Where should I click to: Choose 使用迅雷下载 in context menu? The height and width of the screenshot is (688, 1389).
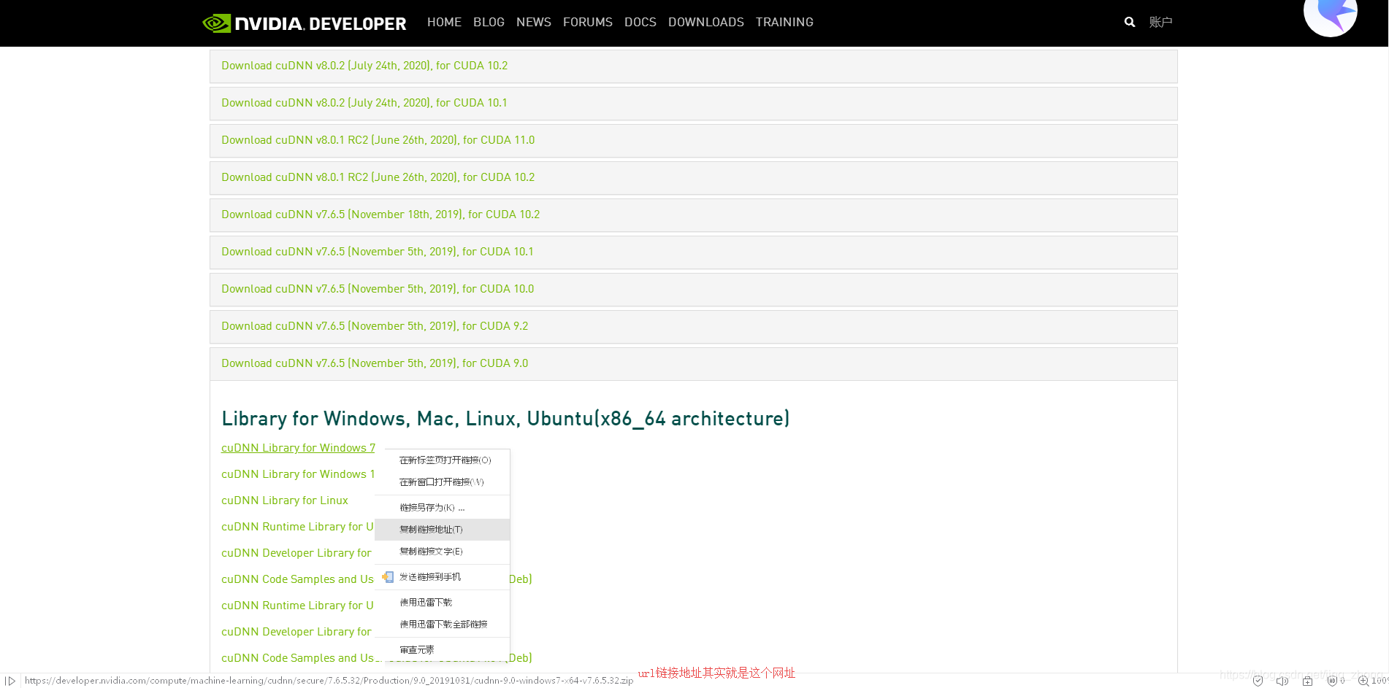(x=443, y=603)
